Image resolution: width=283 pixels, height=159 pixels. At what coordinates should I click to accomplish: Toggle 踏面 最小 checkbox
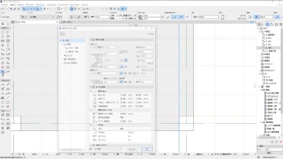tap(122, 99)
